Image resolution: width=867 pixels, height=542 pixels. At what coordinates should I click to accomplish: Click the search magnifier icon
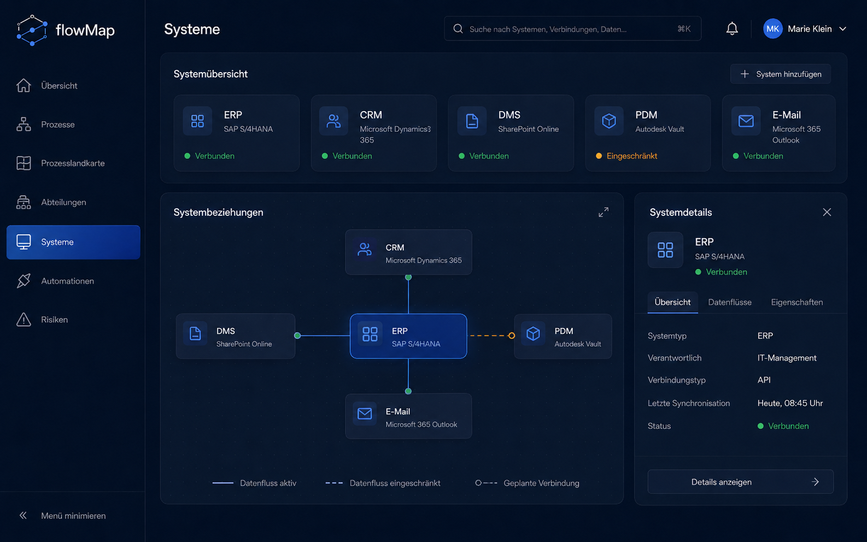pos(458,29)
